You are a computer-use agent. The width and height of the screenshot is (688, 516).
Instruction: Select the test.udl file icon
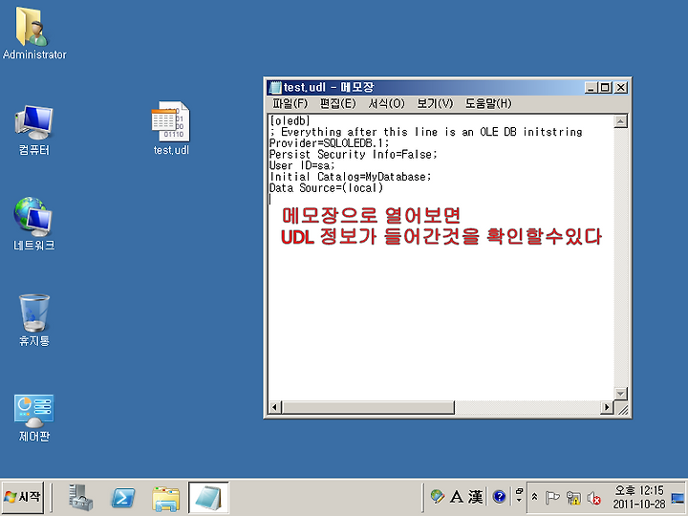[171, 128]
